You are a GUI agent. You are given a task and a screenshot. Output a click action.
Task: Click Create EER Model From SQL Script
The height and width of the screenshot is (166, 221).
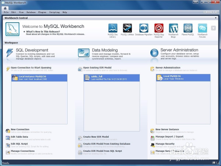pyautogui.click(x=103, y=151)
